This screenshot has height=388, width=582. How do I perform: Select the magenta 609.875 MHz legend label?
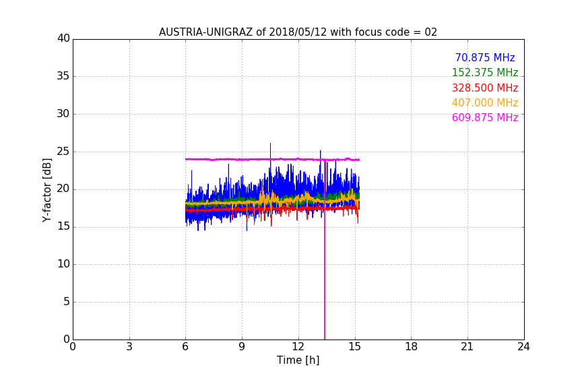[x=485, y=117]
